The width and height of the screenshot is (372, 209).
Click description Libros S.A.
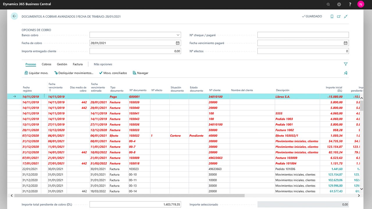click(283, 97)
